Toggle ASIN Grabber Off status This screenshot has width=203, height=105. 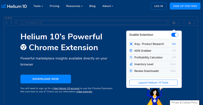coord(174,51)
